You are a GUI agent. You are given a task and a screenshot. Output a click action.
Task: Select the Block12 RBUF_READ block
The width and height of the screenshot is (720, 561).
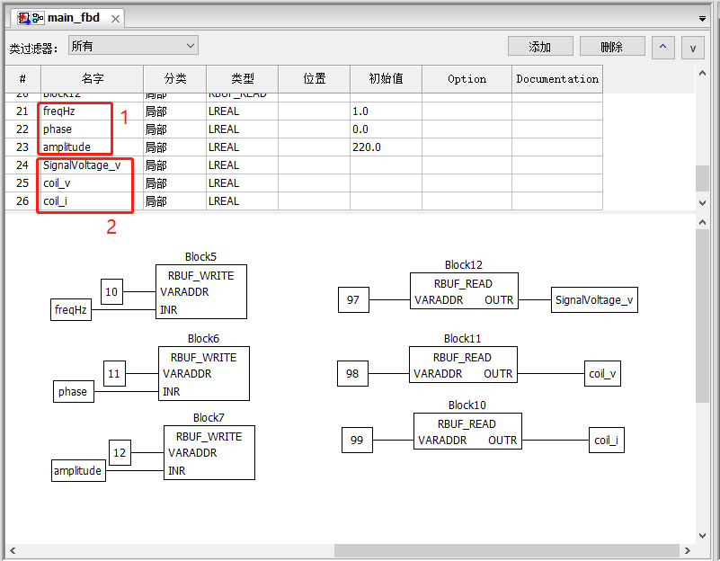tap(464, 290)
